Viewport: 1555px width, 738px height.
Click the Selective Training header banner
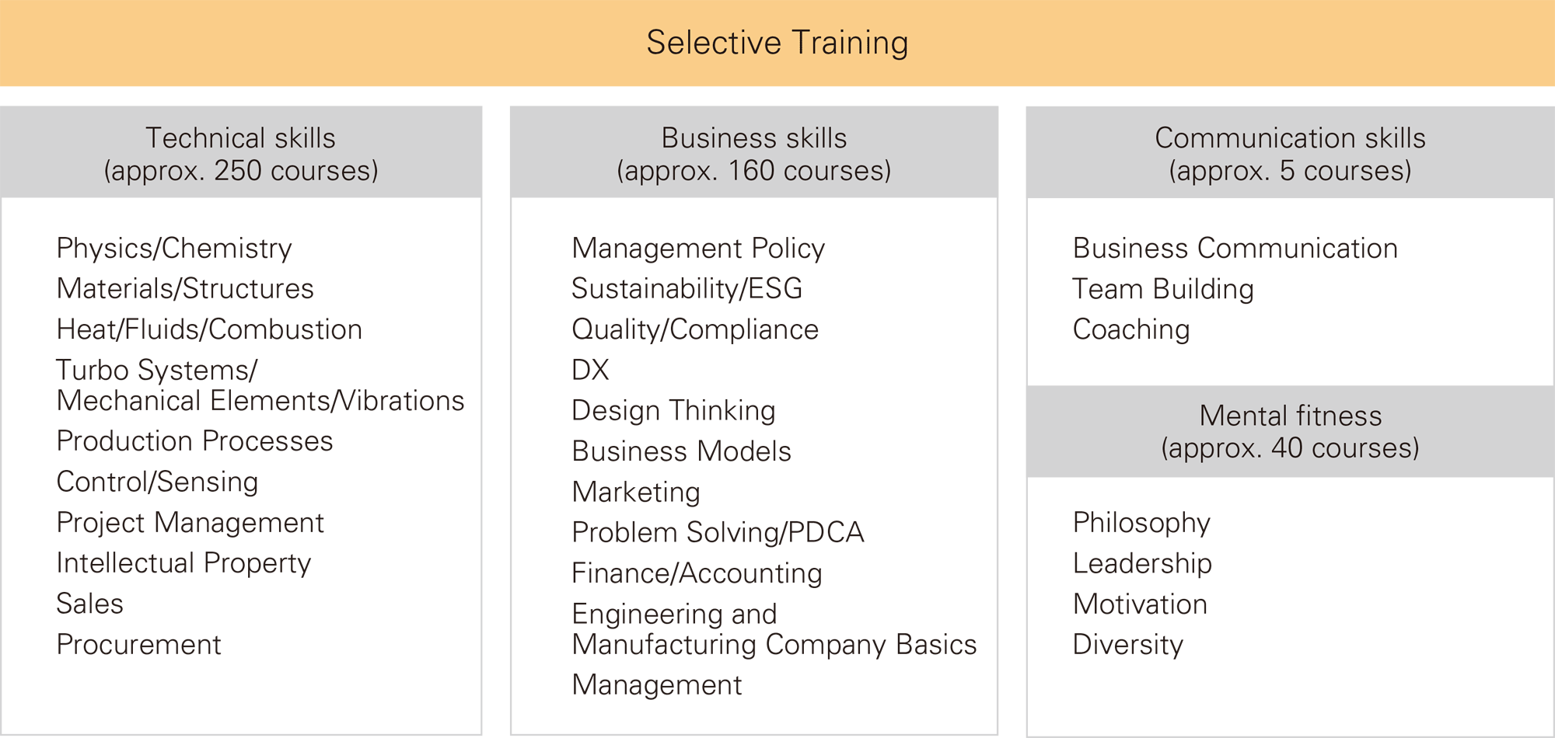(x=777, y=43)
